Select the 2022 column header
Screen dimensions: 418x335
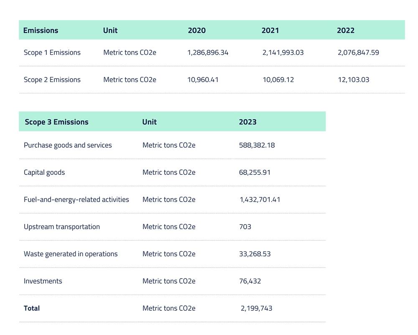pyautogui.click(x=345, y=31)
